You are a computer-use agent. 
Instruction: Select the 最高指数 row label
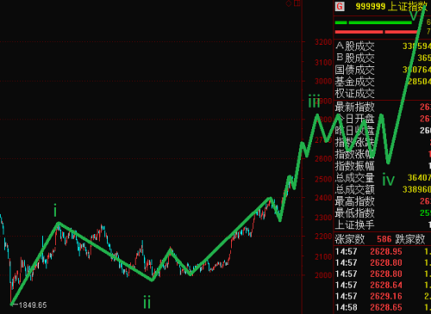click(355, 201)
